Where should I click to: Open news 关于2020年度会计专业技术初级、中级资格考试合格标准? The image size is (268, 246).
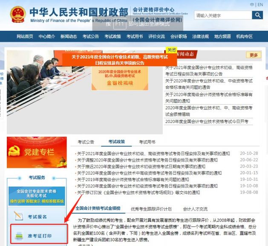(209, 84)
